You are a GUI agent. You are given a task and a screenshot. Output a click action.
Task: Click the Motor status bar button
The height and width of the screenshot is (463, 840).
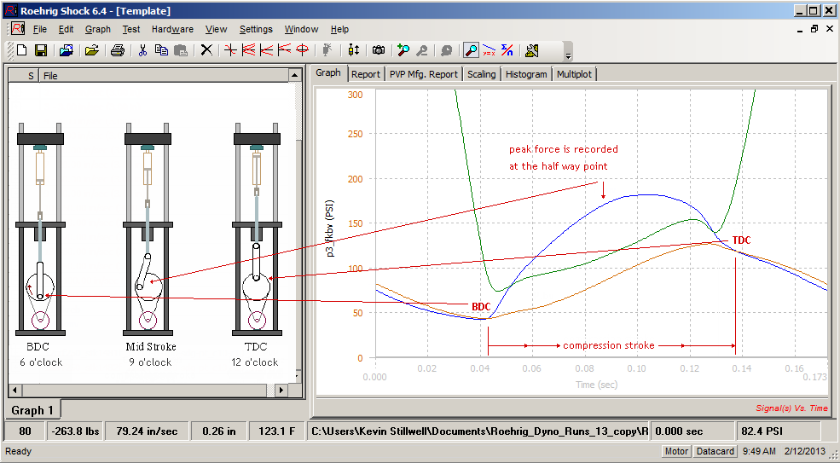[676, 451]
